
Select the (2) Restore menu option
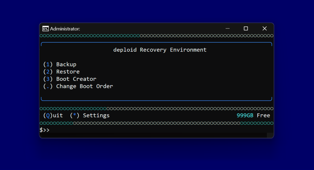(61, 71)
